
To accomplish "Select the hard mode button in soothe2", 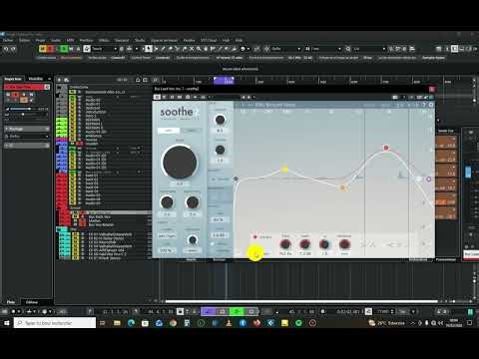I will [x=191, y=131].
